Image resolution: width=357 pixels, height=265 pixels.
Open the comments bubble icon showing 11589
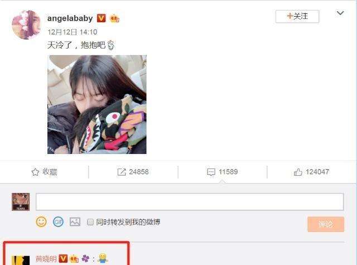211,172
